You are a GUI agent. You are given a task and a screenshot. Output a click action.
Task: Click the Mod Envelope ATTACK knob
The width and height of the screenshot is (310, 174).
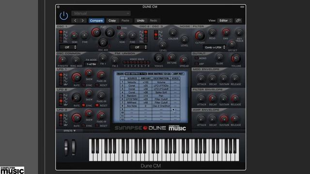click(201, 78)
